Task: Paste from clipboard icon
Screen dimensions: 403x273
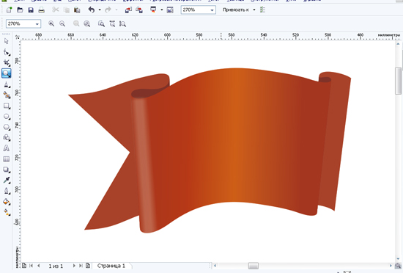Action: click(x=77, y=10)
